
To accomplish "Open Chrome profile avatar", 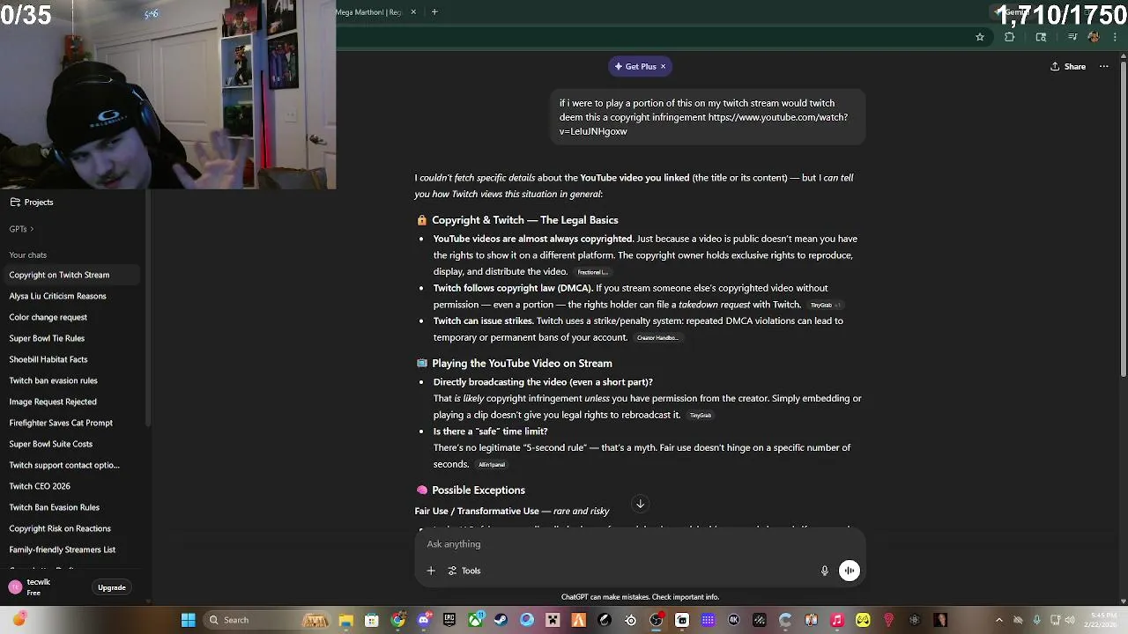I will 1094,37.
